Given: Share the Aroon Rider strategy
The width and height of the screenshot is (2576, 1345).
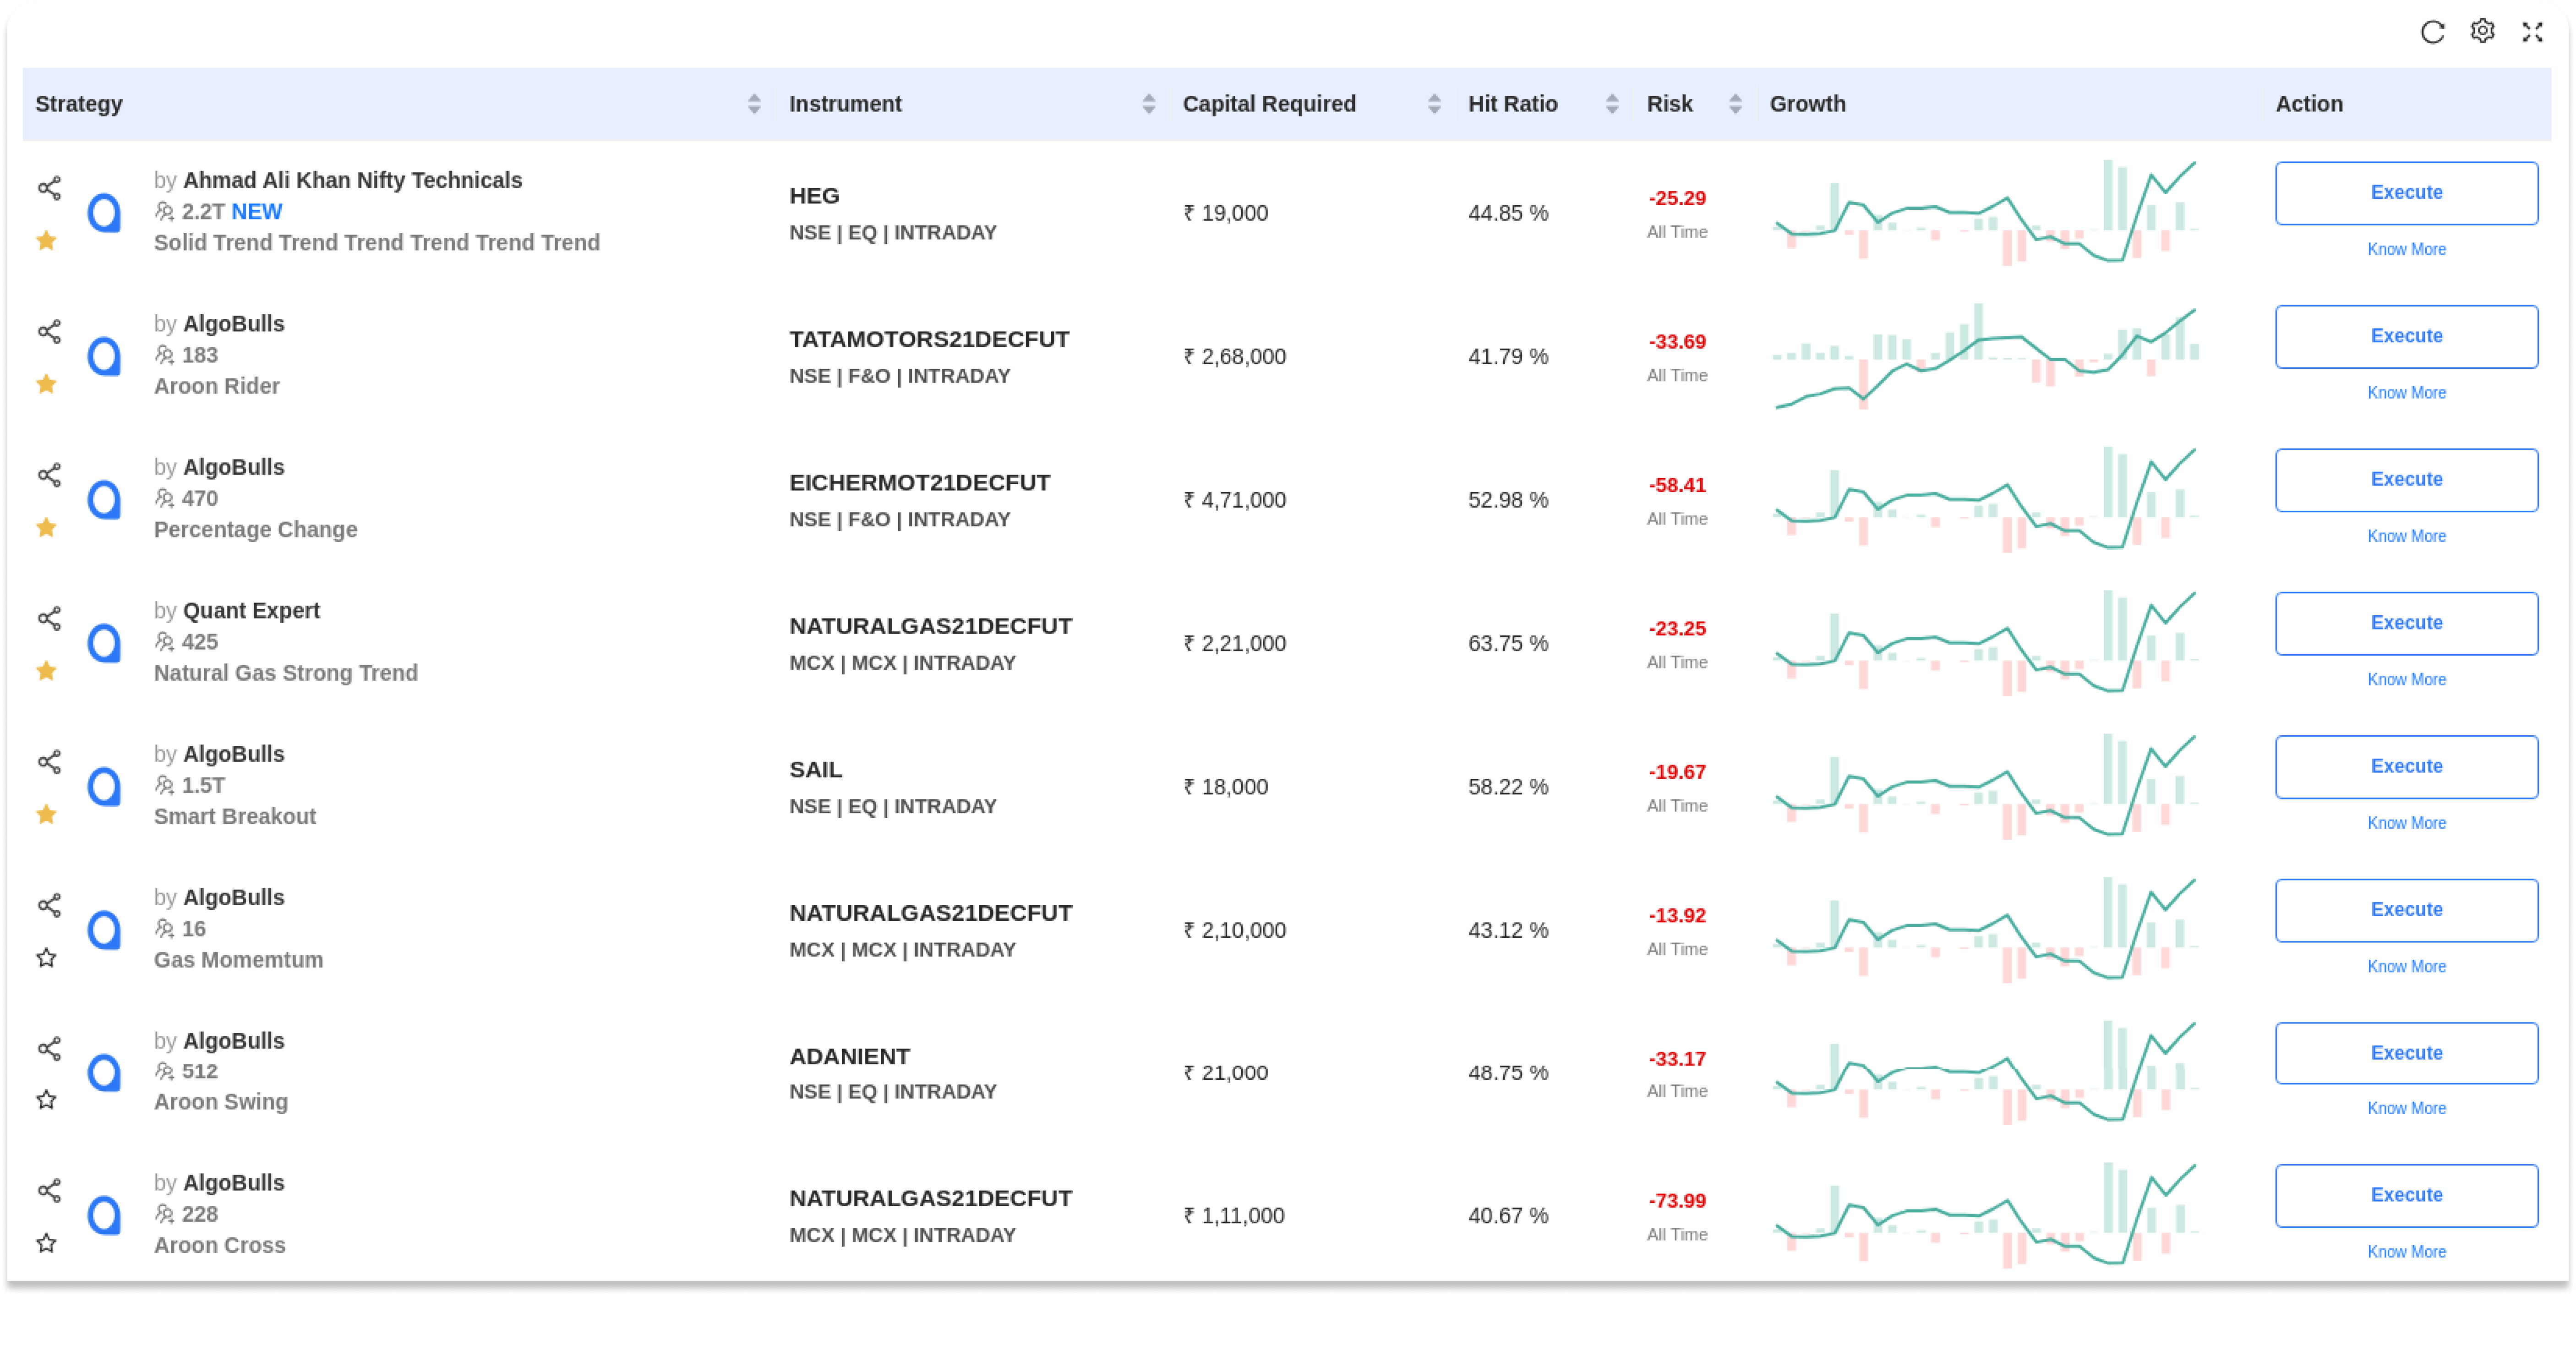Looking at the screenshot, I should coord(49,331).
